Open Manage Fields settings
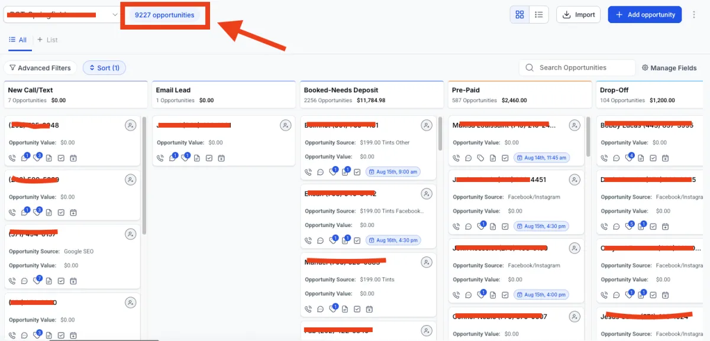 coord(669,68)
